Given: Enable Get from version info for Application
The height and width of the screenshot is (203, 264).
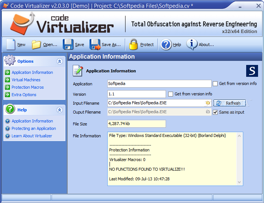Looking at the screenshot, I should (x=215, y=84).
